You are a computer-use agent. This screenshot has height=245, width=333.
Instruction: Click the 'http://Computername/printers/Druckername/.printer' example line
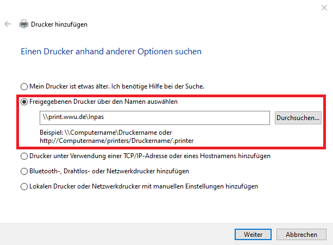117,141
